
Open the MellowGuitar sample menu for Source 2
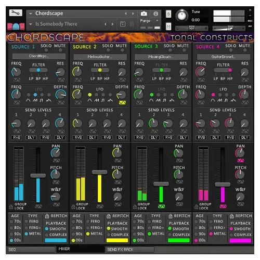pyautogui.click(x=100, y=57)
